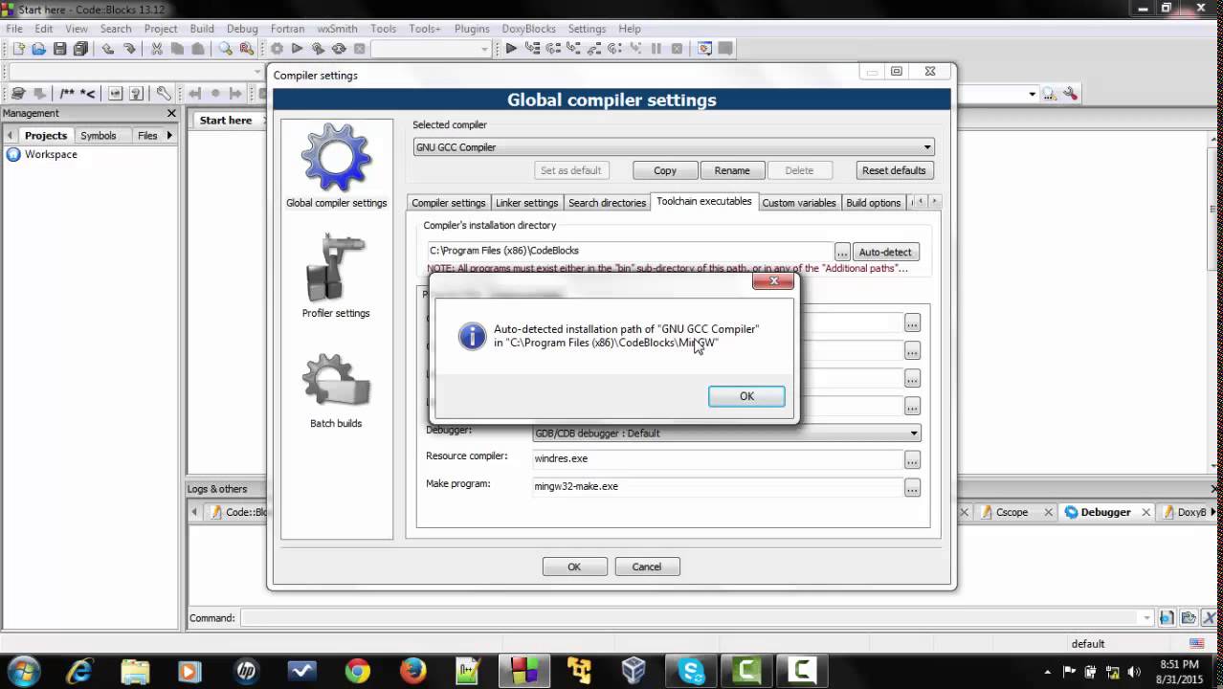Switch to the Linker settings tab
Viewport: 1223px width, 689px height.
526,203
